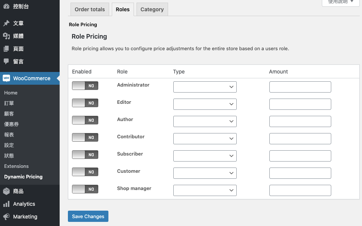Switch to the Order totals tab

[x=90, y=9]
